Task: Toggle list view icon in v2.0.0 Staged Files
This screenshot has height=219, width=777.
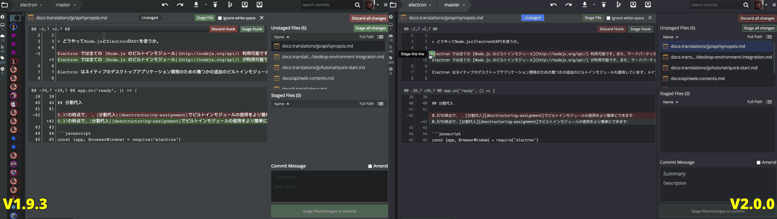Action: [769, 102]
